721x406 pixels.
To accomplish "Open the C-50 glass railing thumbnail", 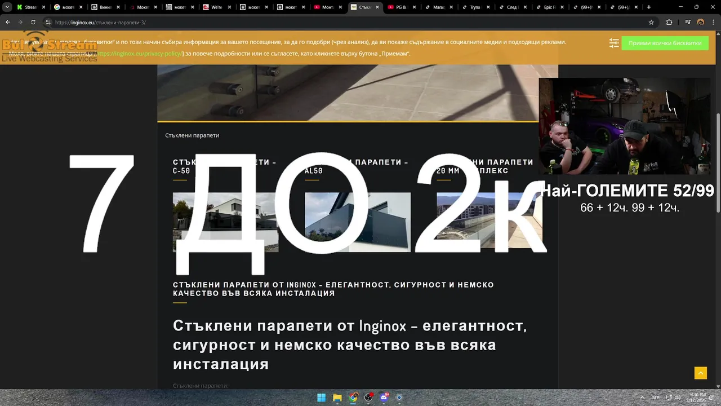I will (225, 222).
